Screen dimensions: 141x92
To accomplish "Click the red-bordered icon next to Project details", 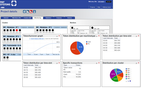I will point(31,12).
